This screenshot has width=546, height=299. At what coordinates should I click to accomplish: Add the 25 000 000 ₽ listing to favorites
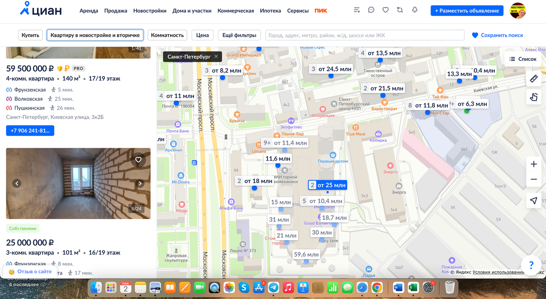(138, 159)
